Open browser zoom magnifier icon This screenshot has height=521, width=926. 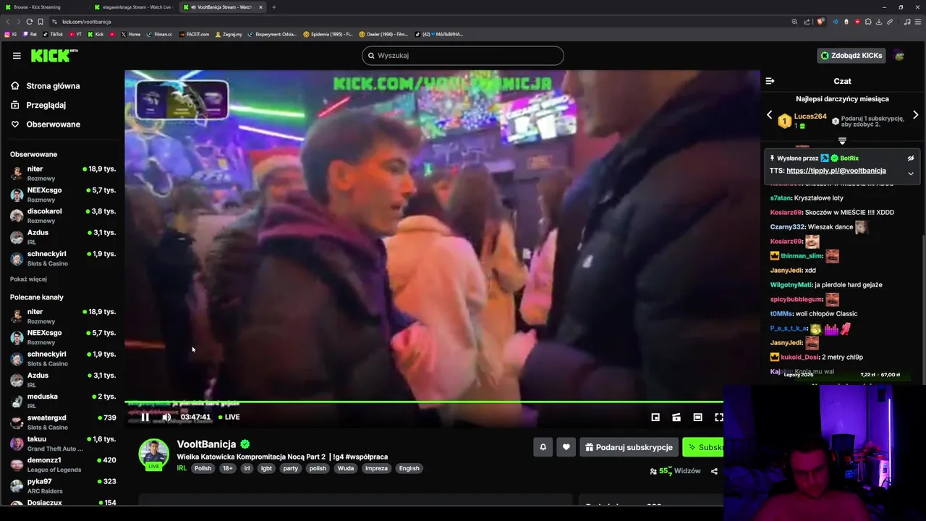[x=794, y=22]
